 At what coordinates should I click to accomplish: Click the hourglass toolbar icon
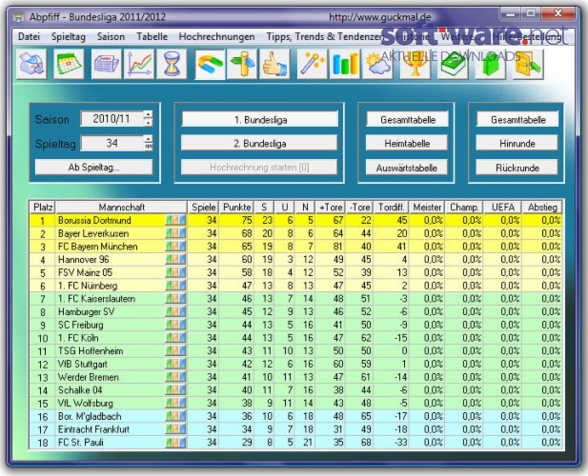click(172, 64)
